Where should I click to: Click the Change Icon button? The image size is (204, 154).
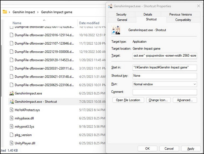158,100
